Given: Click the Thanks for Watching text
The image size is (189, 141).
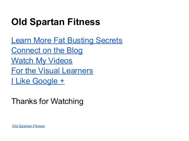Looking at the screenshot, I should [x=47, y=101].
